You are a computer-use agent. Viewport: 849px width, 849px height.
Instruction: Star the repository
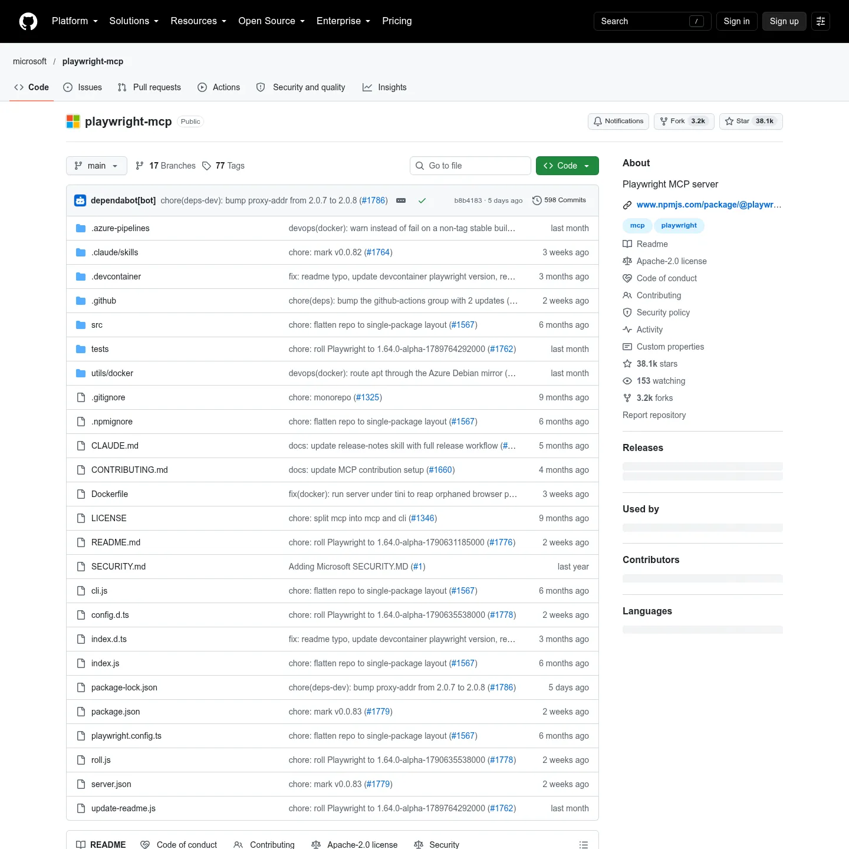751,121
